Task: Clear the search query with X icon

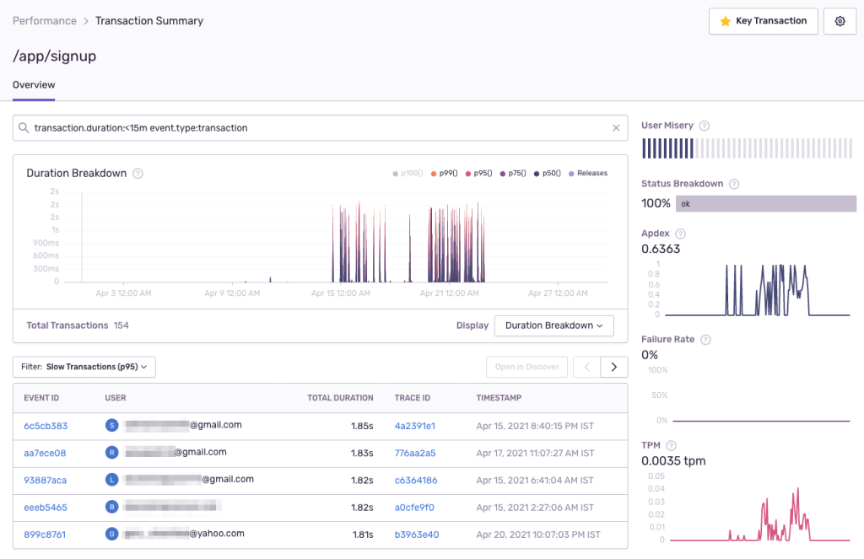Action: pos(616,128)
